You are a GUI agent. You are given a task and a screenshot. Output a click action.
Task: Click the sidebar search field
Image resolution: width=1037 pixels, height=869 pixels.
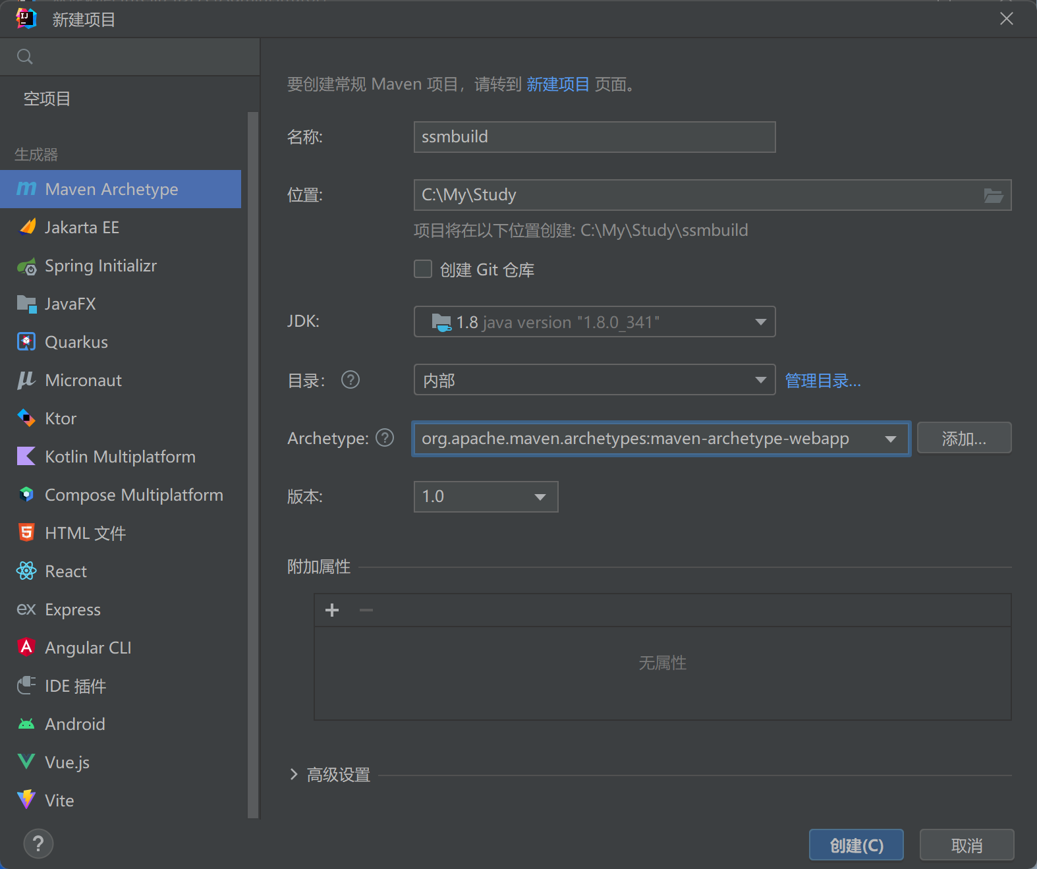[130, 57]
